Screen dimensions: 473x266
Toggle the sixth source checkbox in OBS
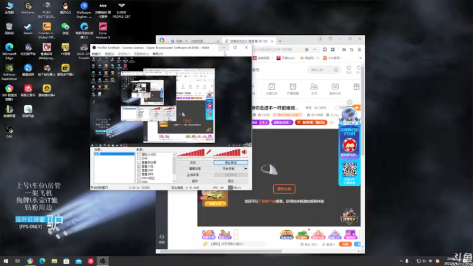click(x=139, y=174)
